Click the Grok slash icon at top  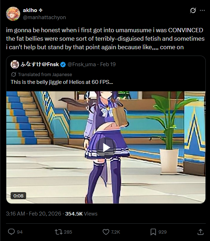[x=193, y=11]
